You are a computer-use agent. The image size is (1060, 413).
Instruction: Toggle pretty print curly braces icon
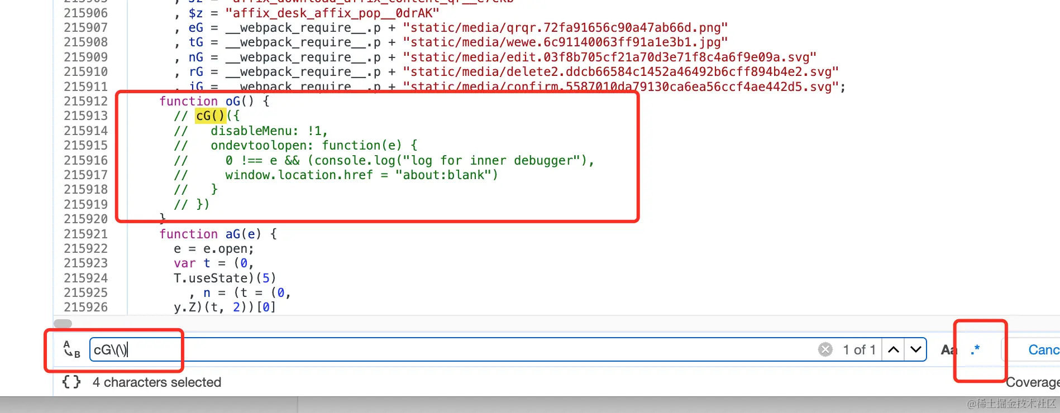71,382
